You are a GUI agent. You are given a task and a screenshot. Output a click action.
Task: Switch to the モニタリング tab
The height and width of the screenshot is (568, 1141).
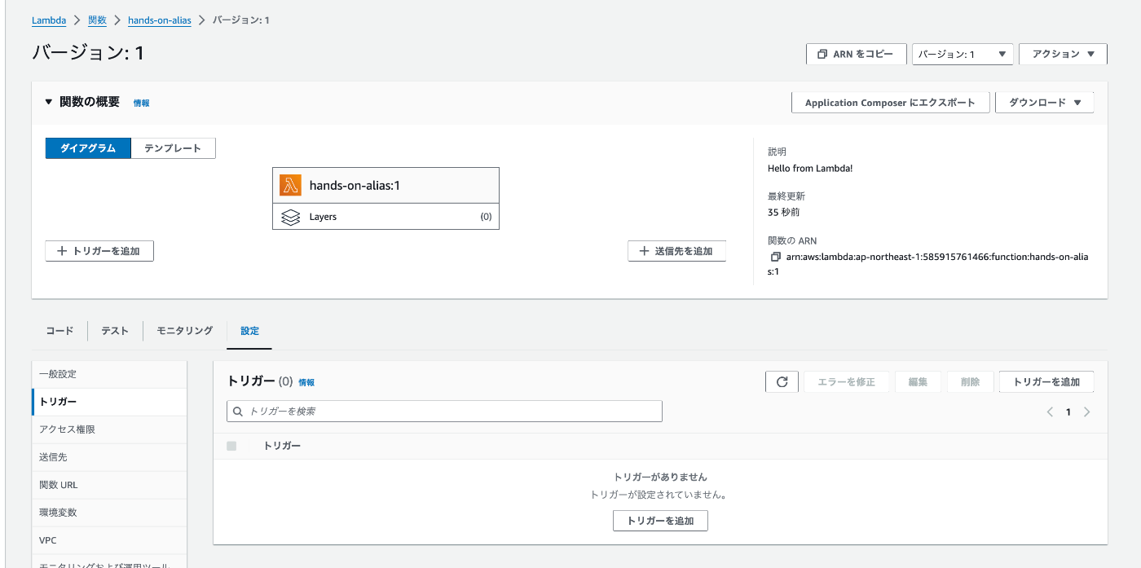coord(185,330)
